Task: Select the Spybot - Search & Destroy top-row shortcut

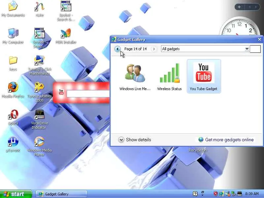Action: pyautogui.click(x=66, y=11)
